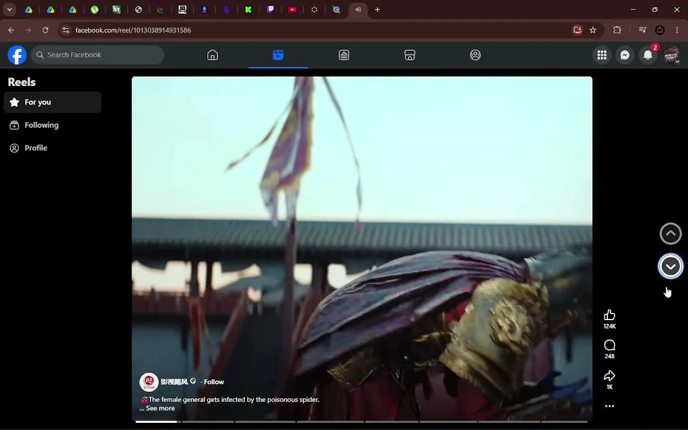This screenshot has width=688, height=430.
Task: Bookmark this page with the star icon
Action: [593, 30]
